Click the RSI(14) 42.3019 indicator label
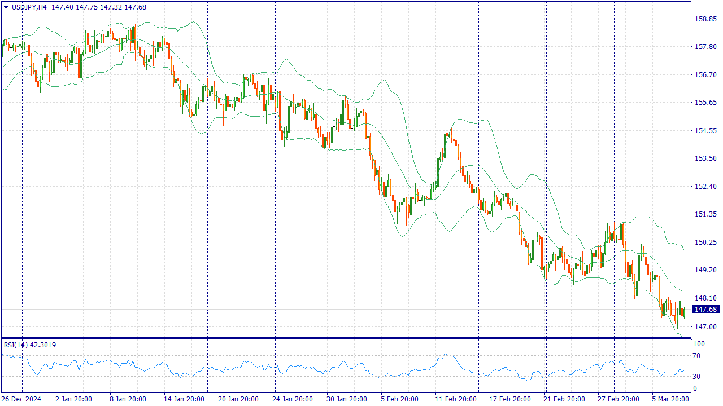 tap(30, 345)
